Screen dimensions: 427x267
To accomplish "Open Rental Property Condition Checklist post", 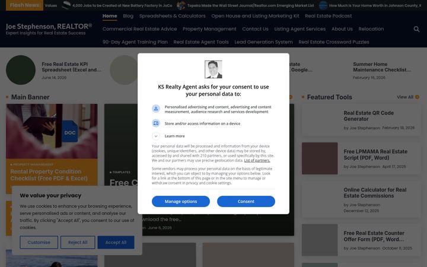I will 49,175.
